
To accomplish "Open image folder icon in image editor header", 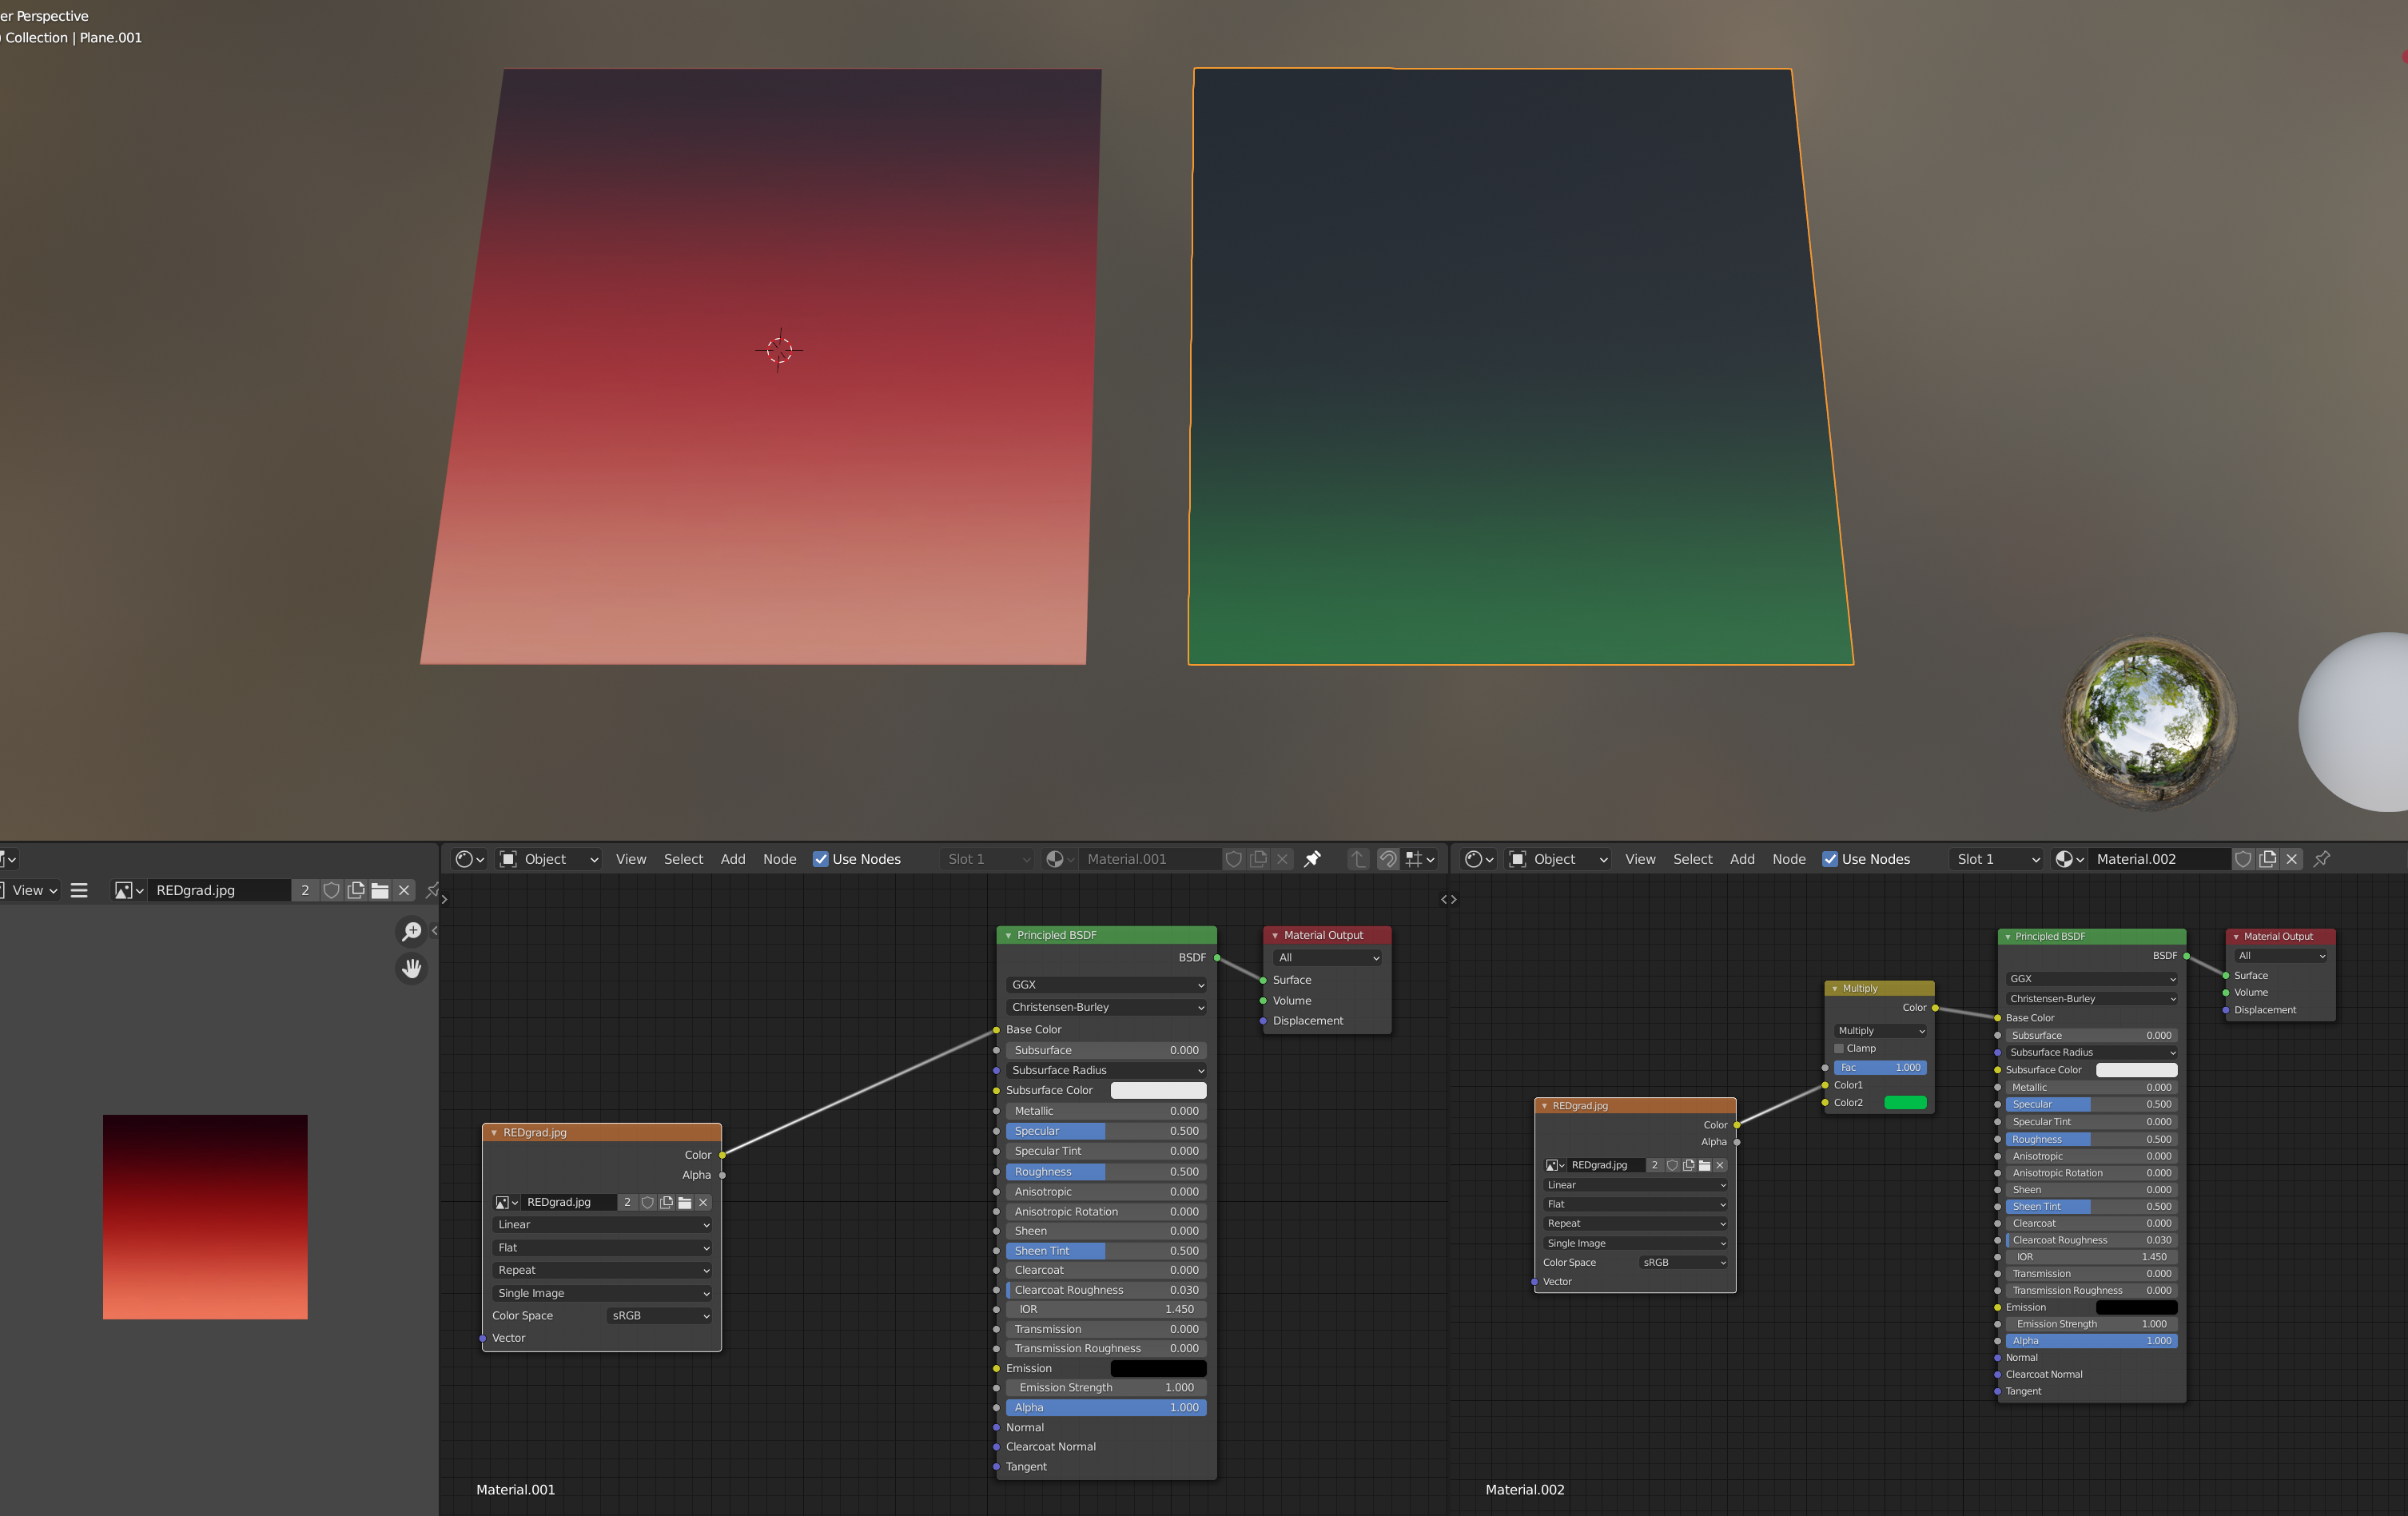I will 380,890.
